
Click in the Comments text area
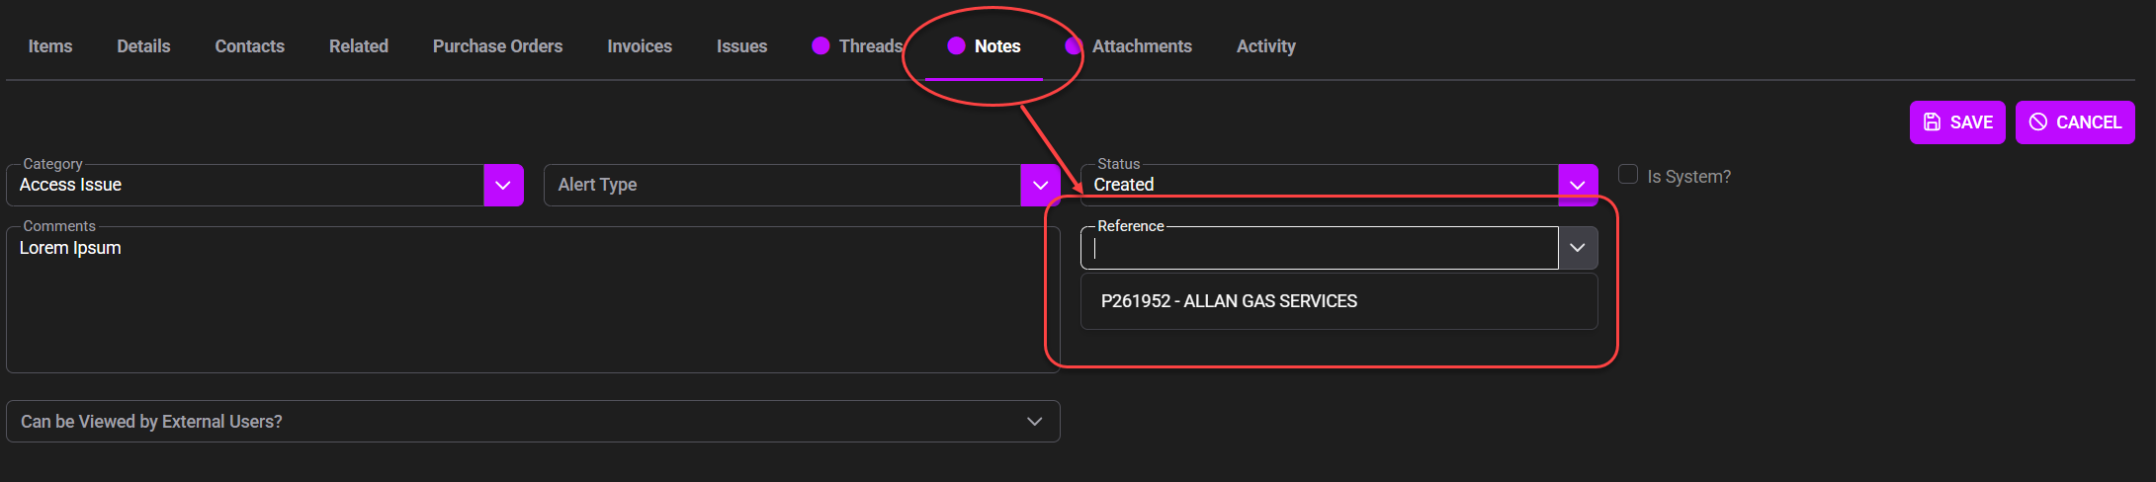pyautogui.click(x=533, y=300)
